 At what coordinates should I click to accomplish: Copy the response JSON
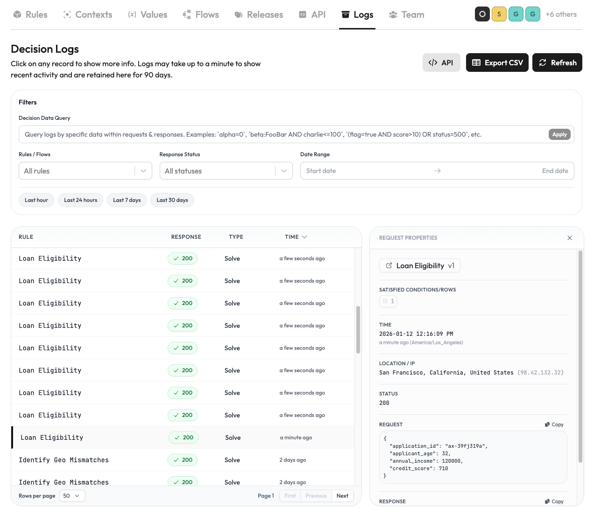[554, 501]
